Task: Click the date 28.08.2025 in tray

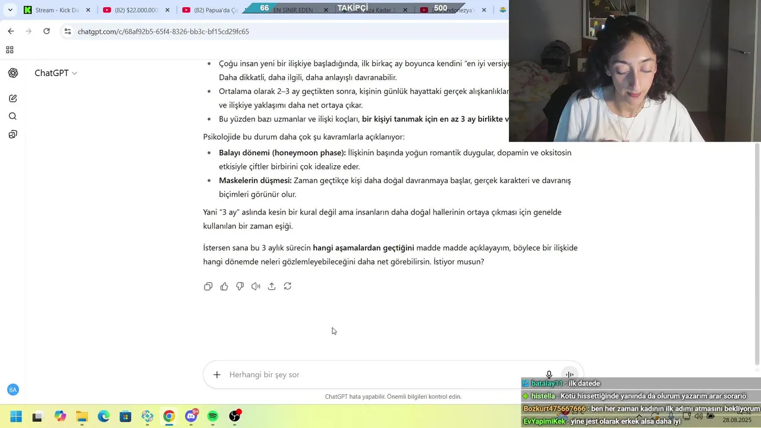Action: (x=737, y=420)
